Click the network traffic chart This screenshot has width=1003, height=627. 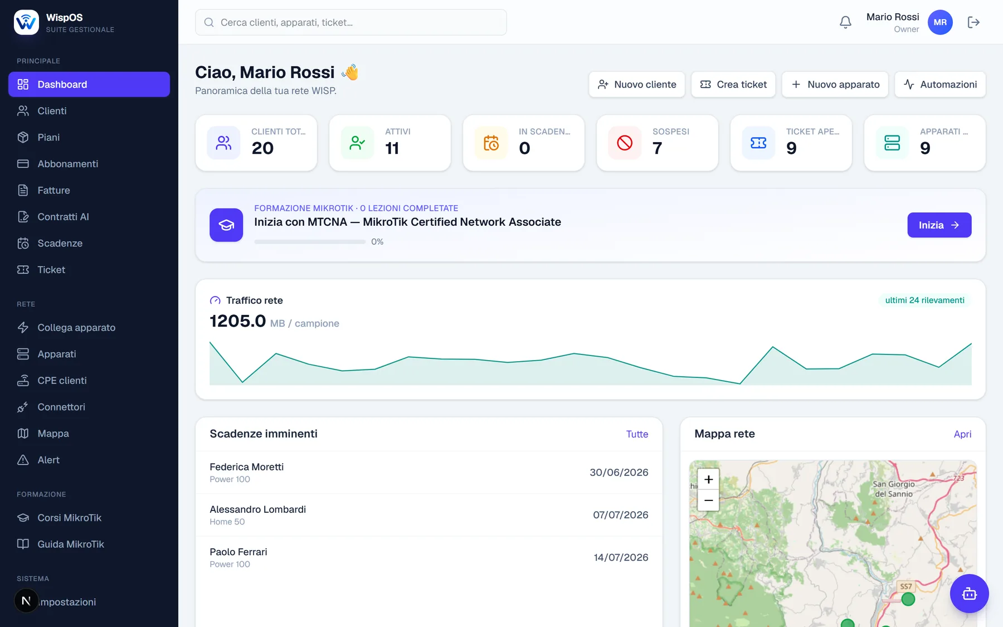[591, 362]
